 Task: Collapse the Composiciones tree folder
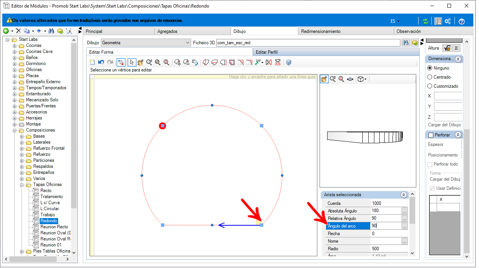click(15, 130)
